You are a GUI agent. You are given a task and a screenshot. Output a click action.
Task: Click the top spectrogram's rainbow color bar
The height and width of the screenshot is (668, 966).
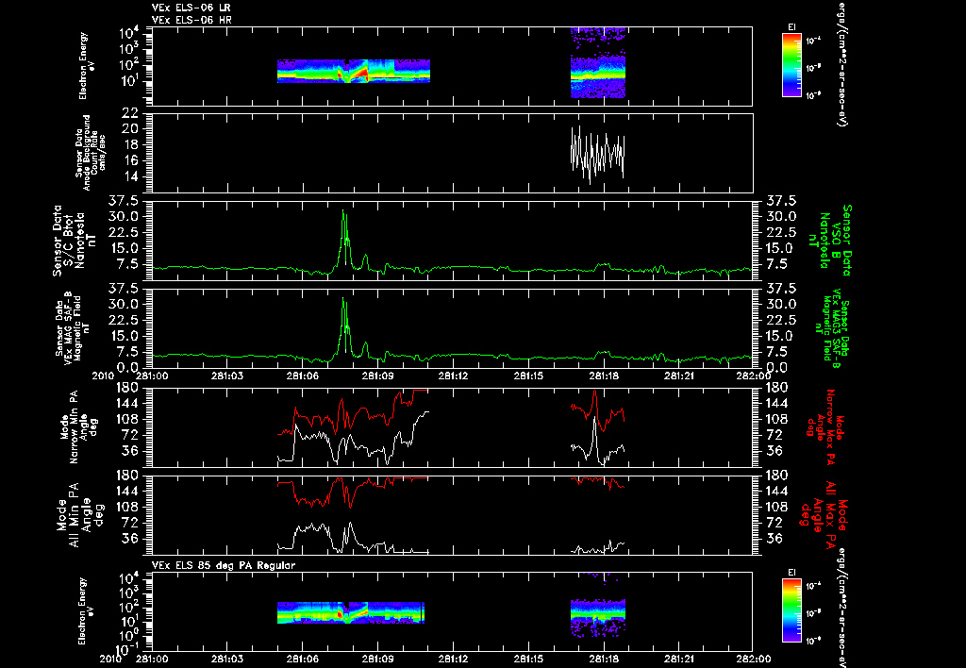tap(791, 65)
